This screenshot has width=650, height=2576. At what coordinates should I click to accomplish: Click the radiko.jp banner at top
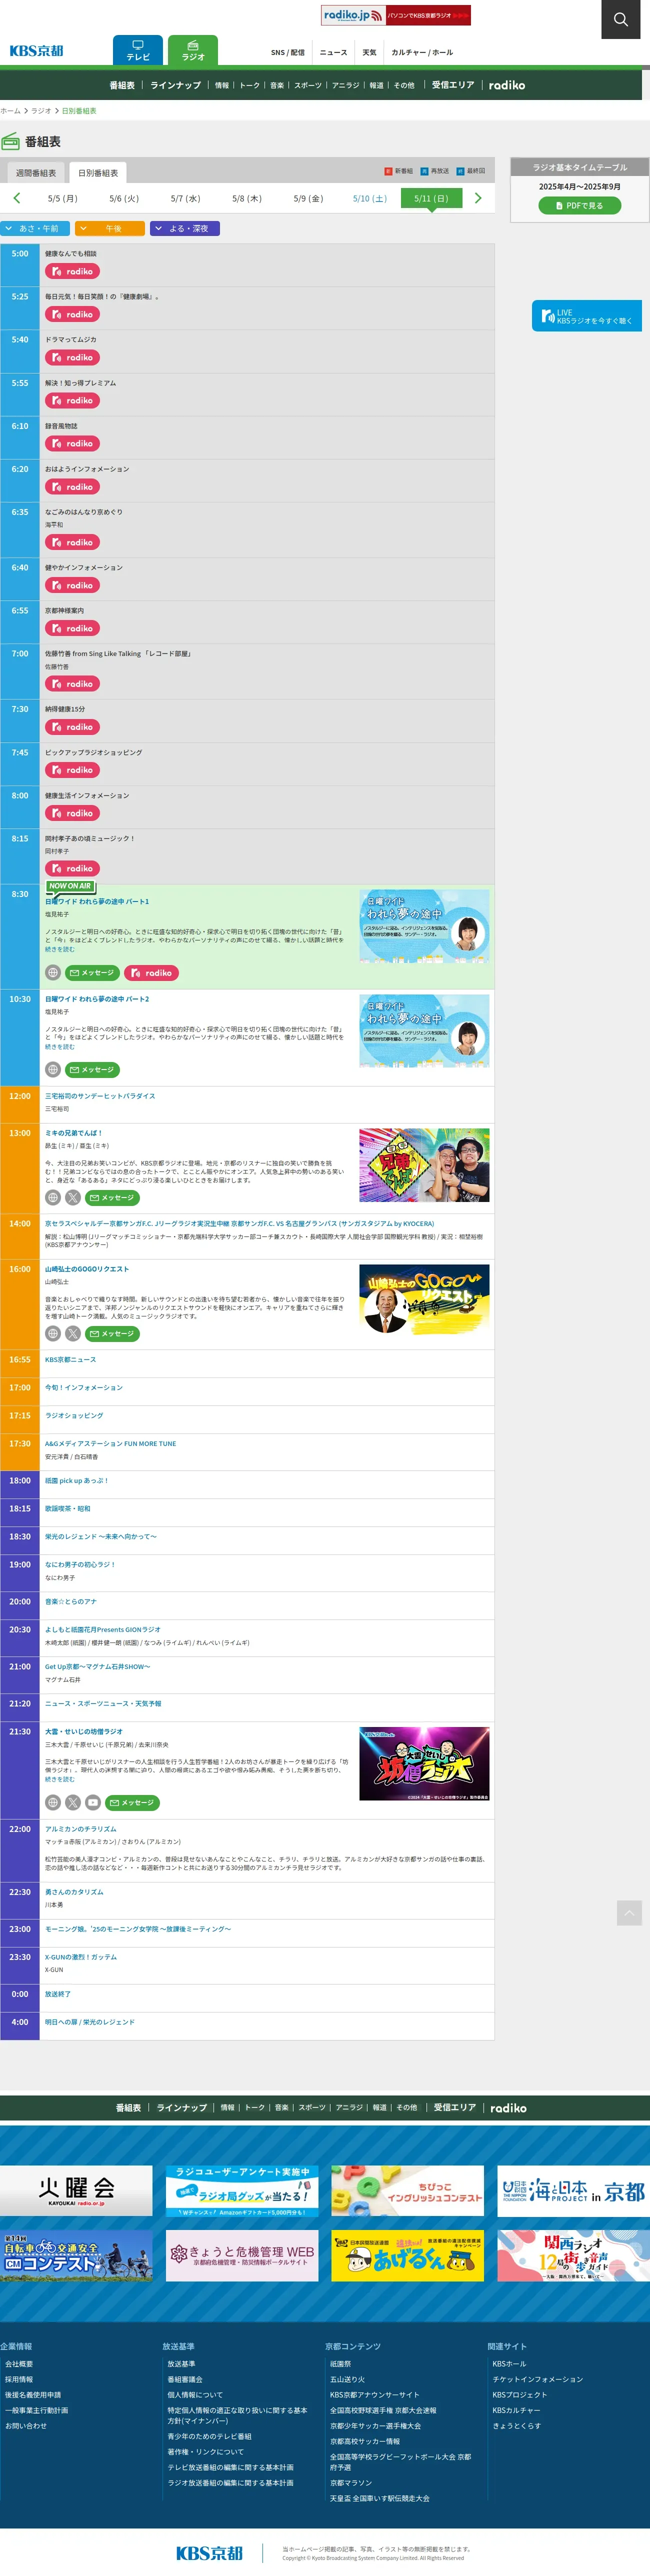[x=396, y=15]
